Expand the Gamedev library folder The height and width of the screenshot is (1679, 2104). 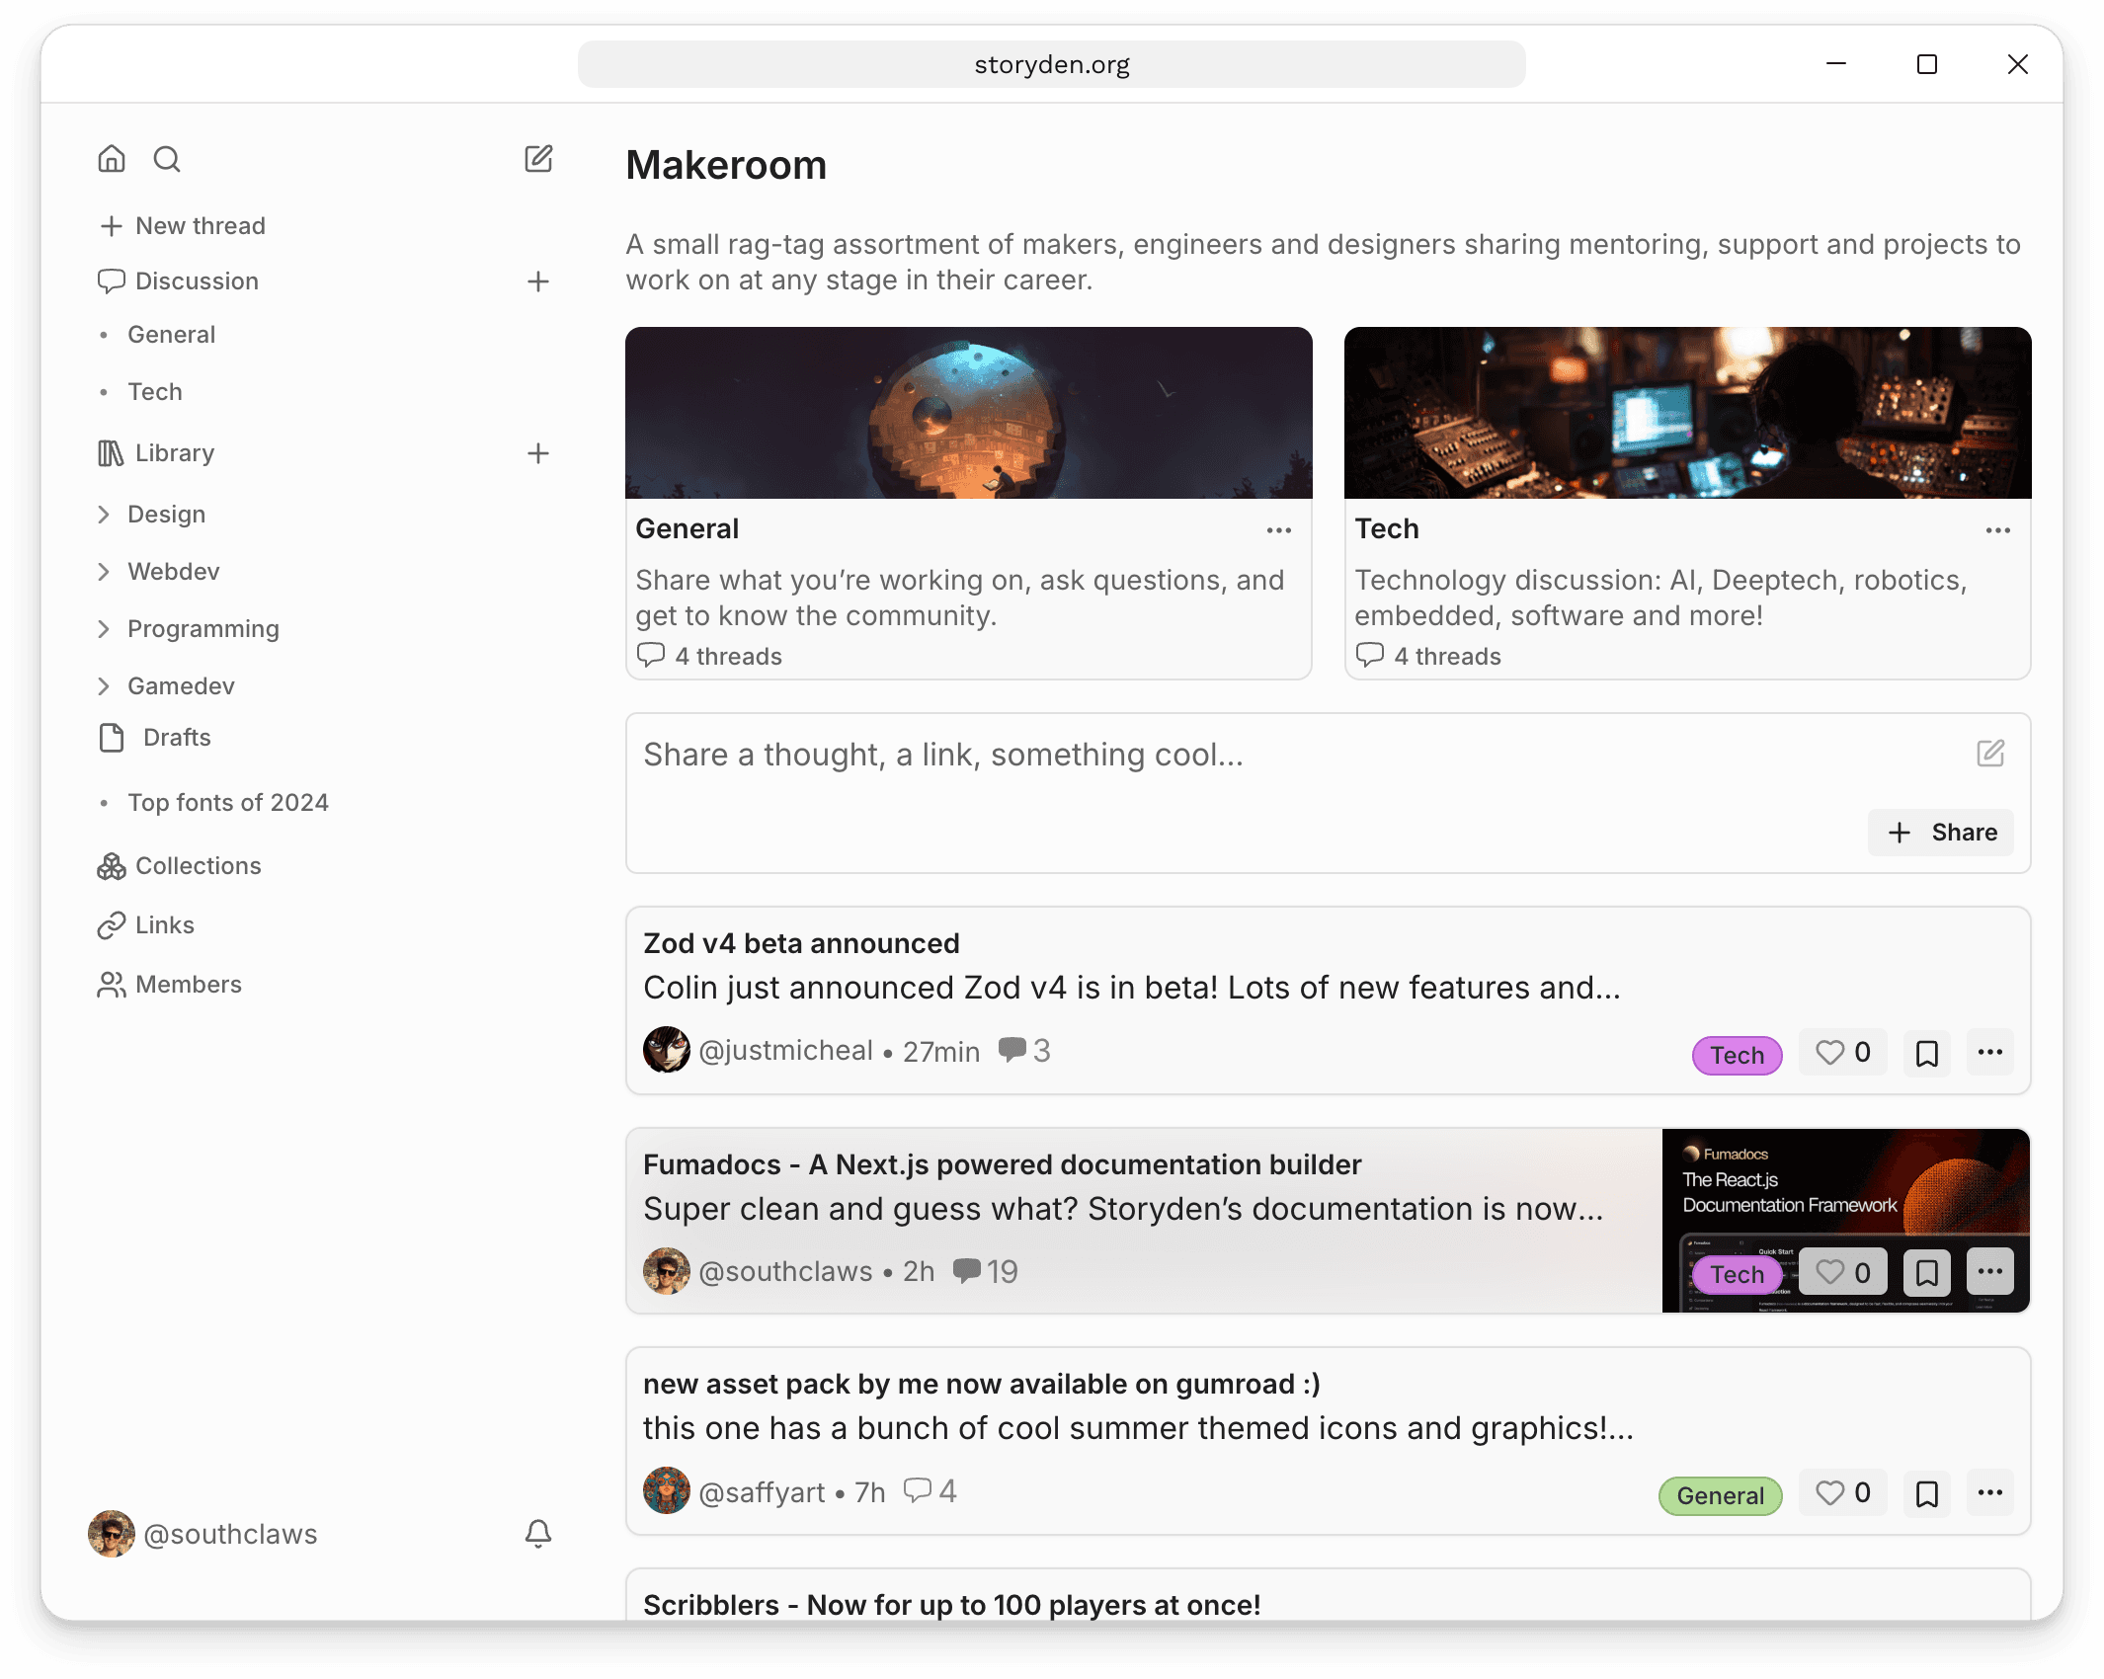[104, 686]
